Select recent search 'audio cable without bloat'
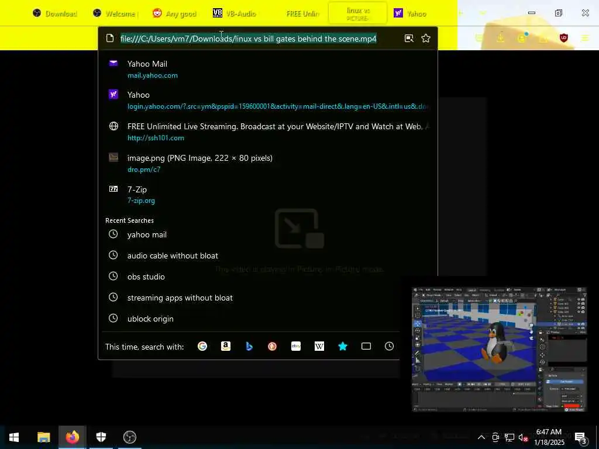The image size is (599, 449). tap(267, 255)
